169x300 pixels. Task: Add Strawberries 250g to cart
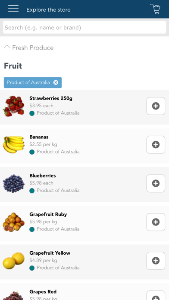[x=156, y=106]
